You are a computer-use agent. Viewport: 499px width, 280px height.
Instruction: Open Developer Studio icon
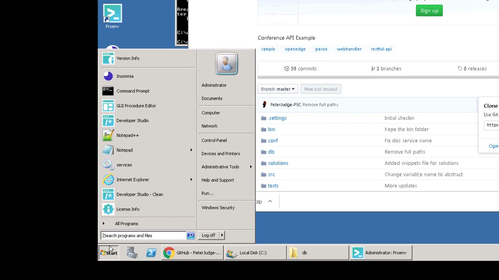point(108,121)
